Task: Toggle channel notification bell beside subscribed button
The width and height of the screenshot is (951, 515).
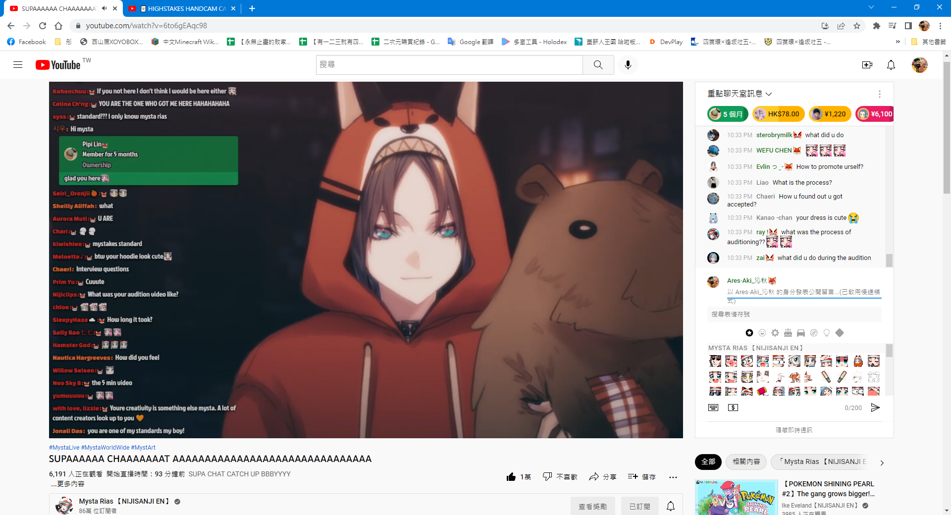Action: tap(671, 506)
